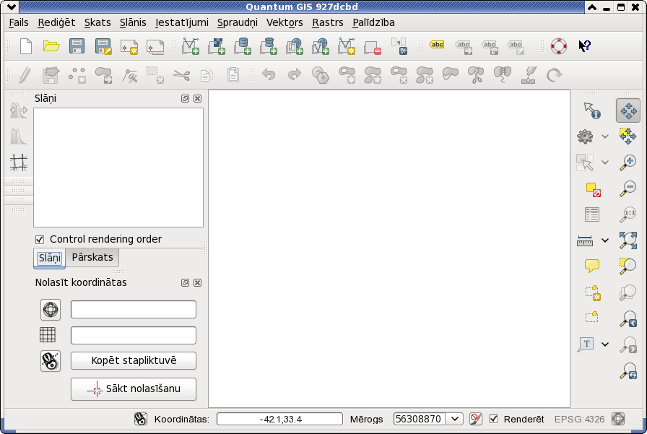647x434 pixels.
Task: Zoom to last extent
Action: (x=628, y=318)
